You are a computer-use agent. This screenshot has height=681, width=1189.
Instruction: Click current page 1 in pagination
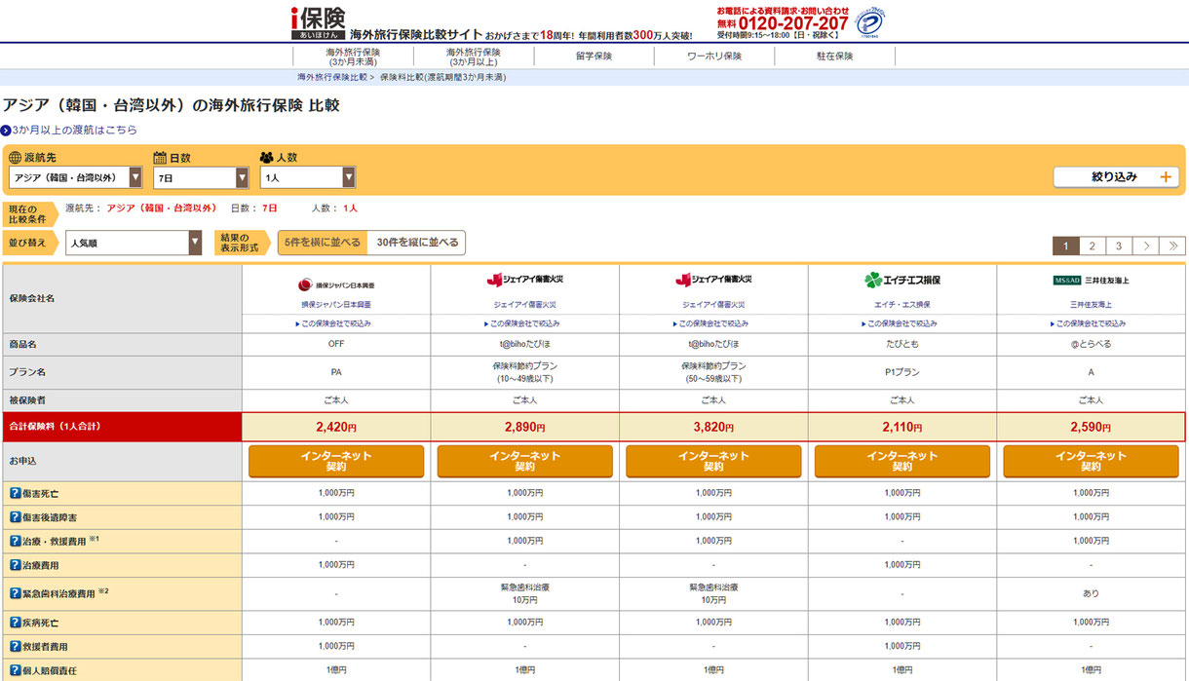click(x=1066, y=246)
